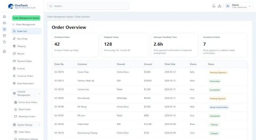The image size is (256, 140).
Task: Open the inbox icon in the left rail
Action: (4, 23)
